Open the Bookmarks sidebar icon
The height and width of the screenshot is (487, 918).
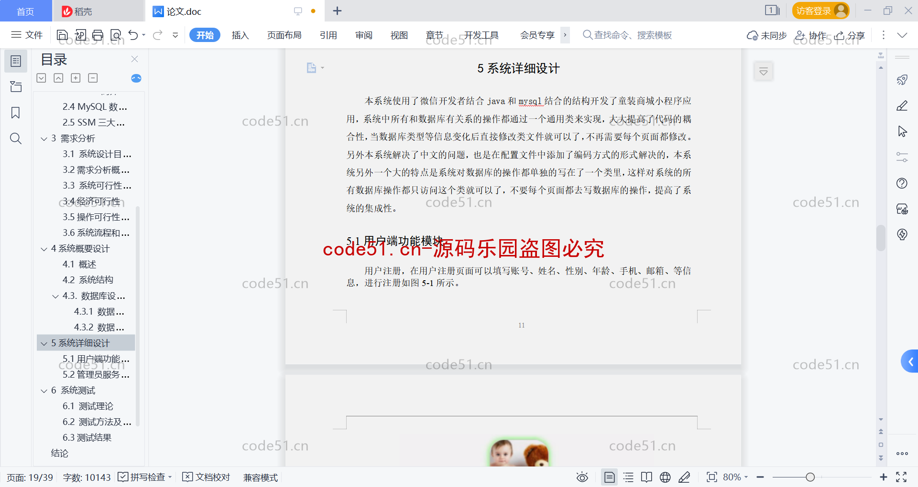coord(16,113)
